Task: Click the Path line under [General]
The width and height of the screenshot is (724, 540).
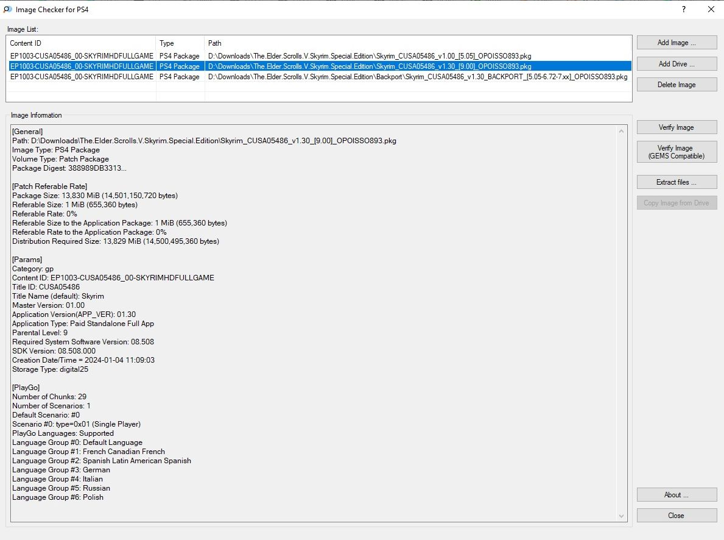Action: [x=204, y=141]
